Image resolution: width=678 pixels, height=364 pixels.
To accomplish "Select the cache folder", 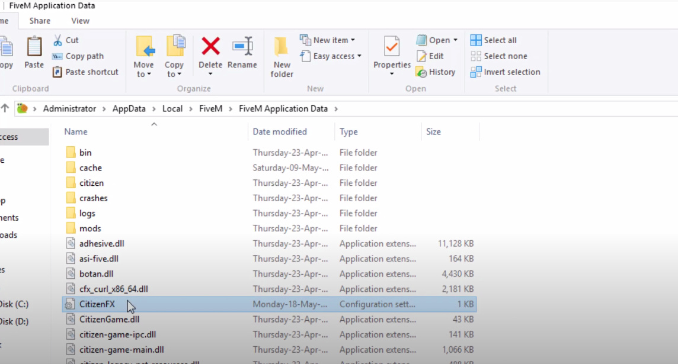I will click(x=90, y=168).
